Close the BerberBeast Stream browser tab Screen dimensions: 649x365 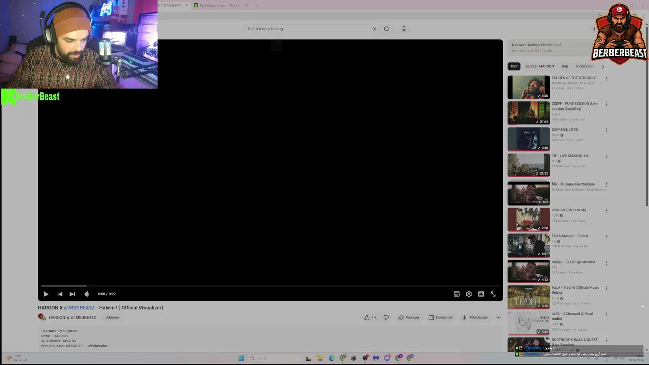[246, 5]
